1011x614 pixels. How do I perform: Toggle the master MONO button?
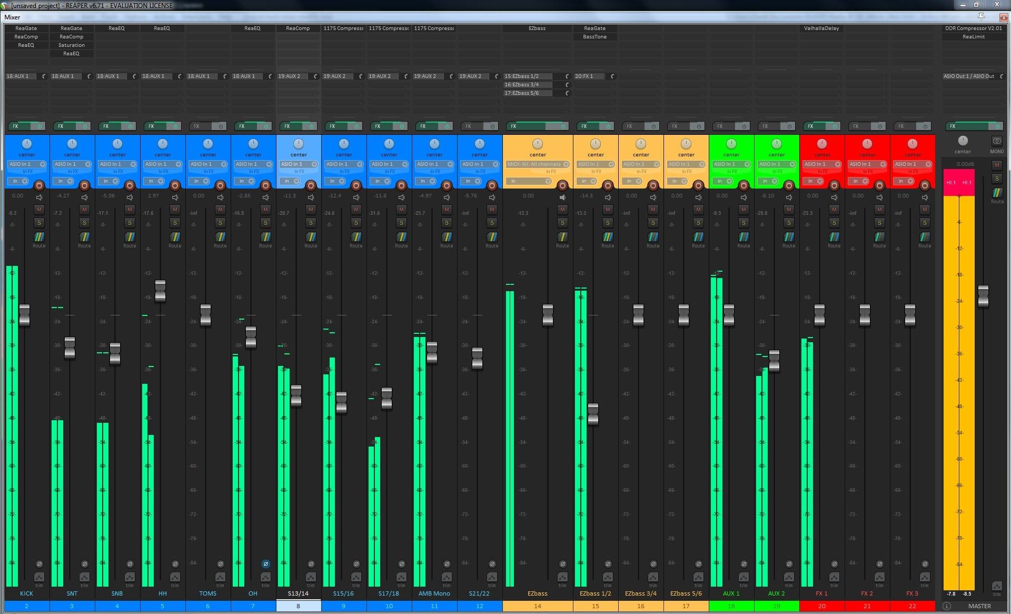[997, 141]
